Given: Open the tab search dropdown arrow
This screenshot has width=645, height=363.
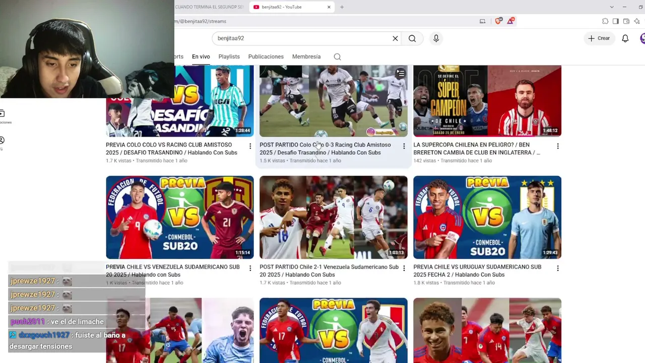Looking at the screenshot, I should (612, 7).
